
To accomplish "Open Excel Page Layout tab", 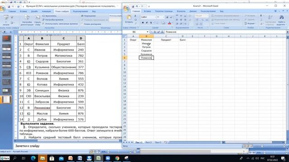I will [164, 11].
